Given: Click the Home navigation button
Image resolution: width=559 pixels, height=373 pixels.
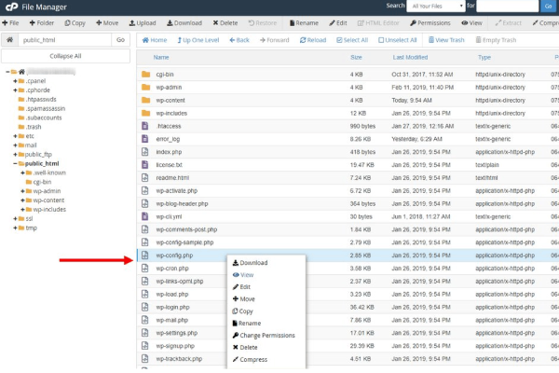Looking at the screenshot, I should (x=155, y=40).
